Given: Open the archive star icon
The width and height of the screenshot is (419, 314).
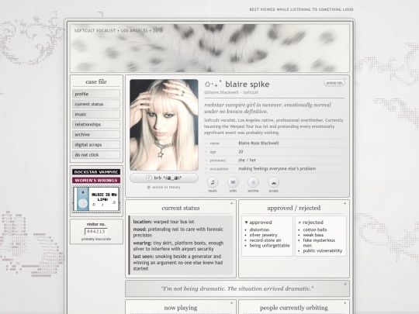Looking at the screenshot, I should pos(253,182).
